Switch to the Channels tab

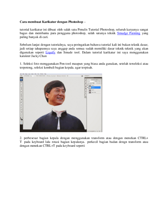tap(93, 80)
